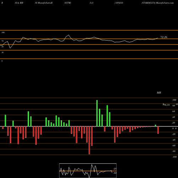Image resolution: width=178 pixels, height=178 pixels.
Task: Click the -60 label on the MR axis
Action: [174, 146]
